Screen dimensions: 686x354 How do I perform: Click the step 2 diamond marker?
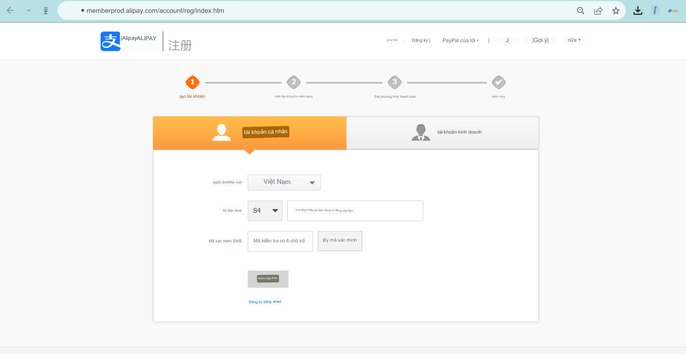pyautogui.click(x=294, y=82)
